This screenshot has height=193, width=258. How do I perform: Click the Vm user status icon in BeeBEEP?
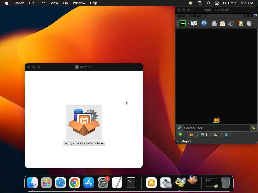[182, 23]
